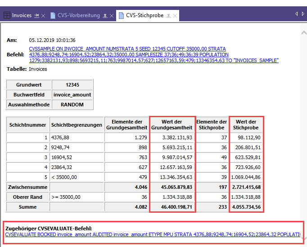Screen dimensions: 307x247
Task: Switch to the CVS-Vorbereitung tab
Action: [x=78, y=15]
